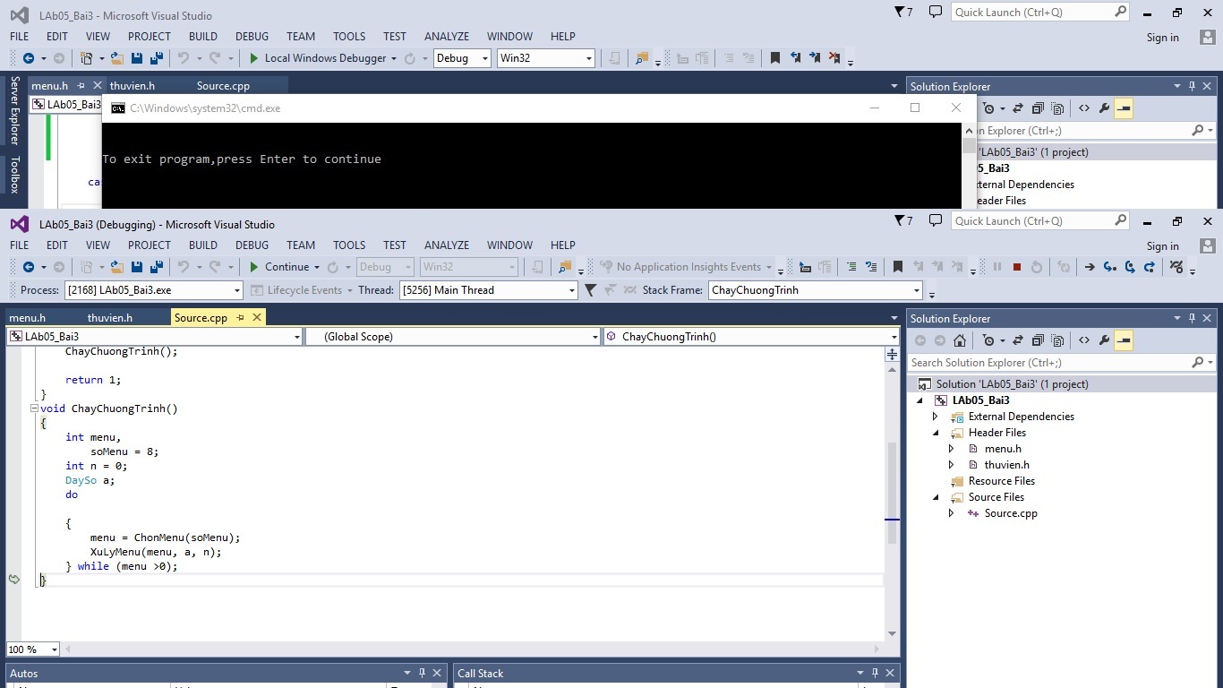The width and height of the screenshot is (1223, 688).
Task: Click the Thread Main Thread combo box
Action: point(487,290)
